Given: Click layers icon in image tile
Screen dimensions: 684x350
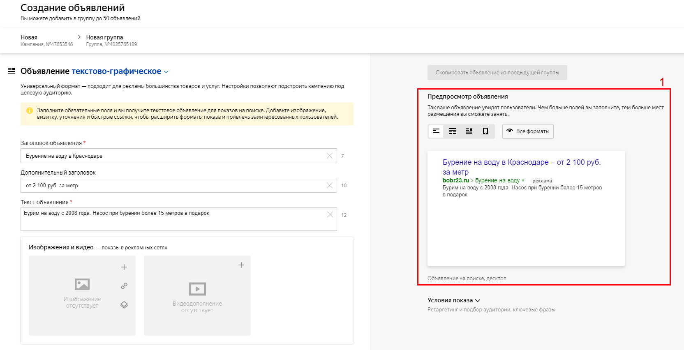Looking at the screenshot, I should point(124,305).
